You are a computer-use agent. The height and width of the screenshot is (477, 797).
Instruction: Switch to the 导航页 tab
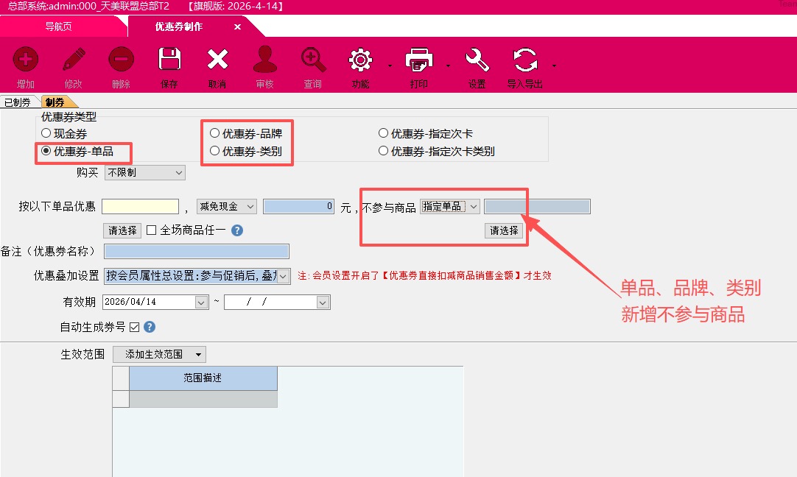click(x=59, y=26)
